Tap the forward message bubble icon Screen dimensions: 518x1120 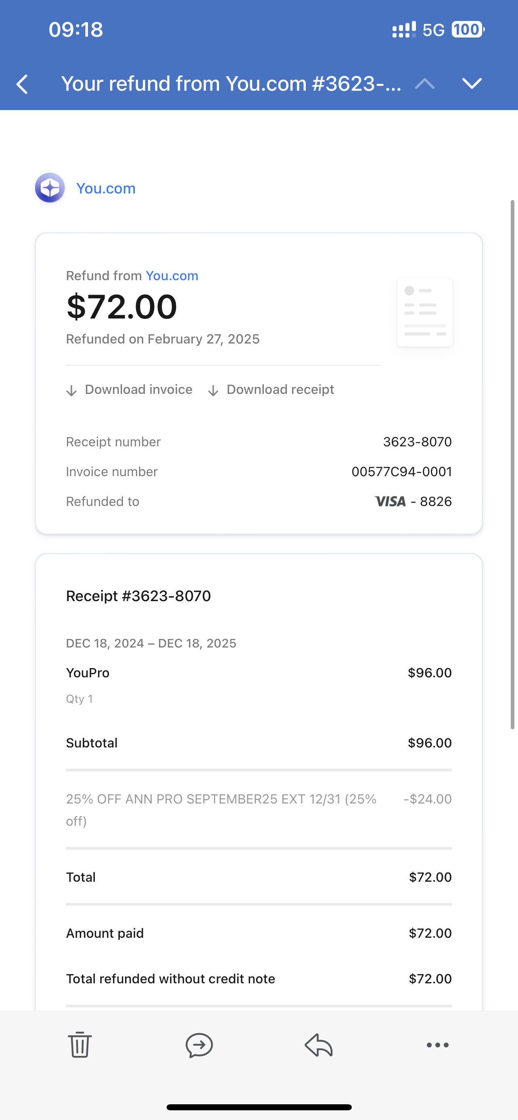(x=199, y=1044)
